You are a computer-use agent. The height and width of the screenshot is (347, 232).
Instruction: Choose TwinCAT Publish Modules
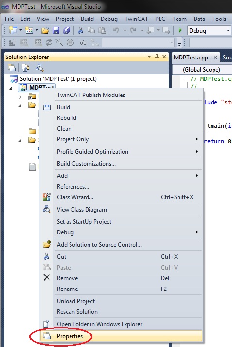[x=121, y=95]
